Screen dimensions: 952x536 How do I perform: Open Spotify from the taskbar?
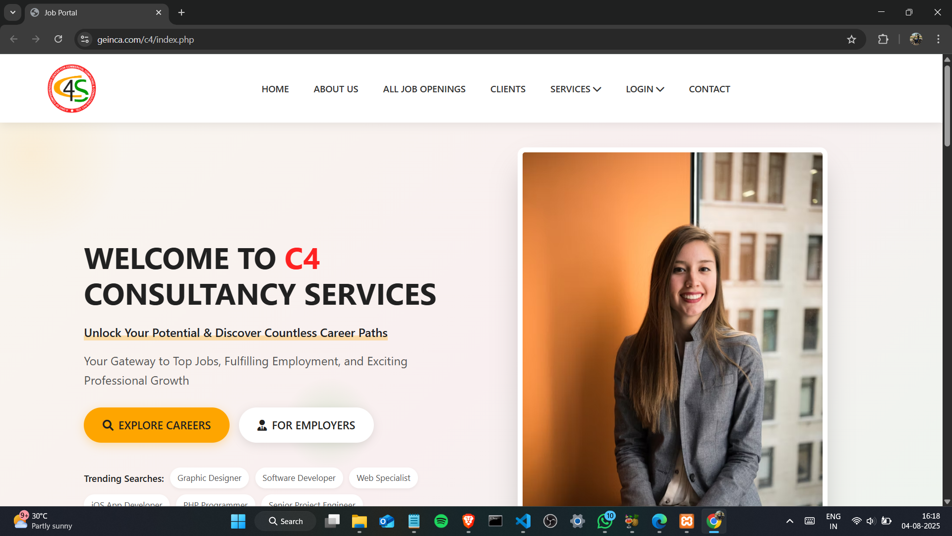(x=441, y=521)
